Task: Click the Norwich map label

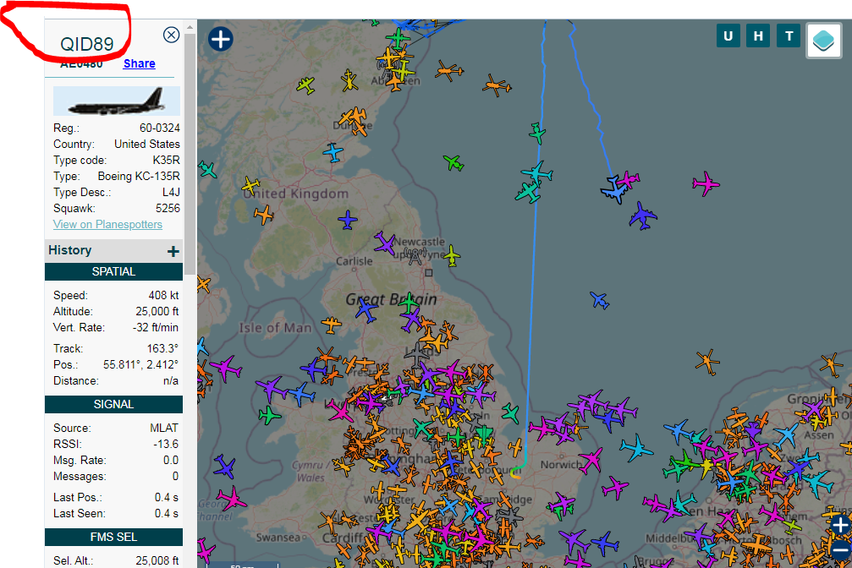Action: pyautogui.click(x=559, y=465)
